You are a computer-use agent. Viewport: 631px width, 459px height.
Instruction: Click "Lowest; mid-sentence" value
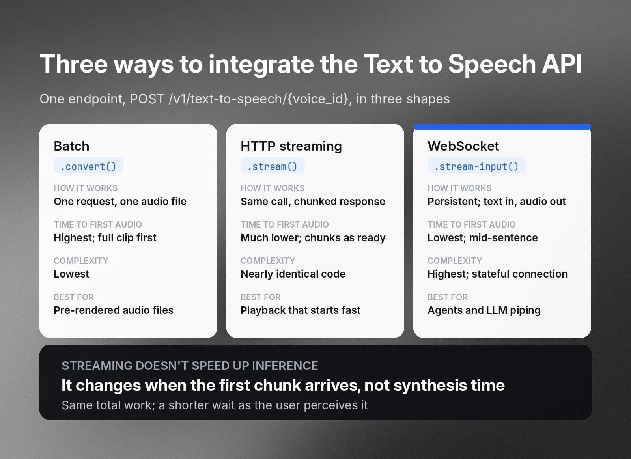[483, 238]
